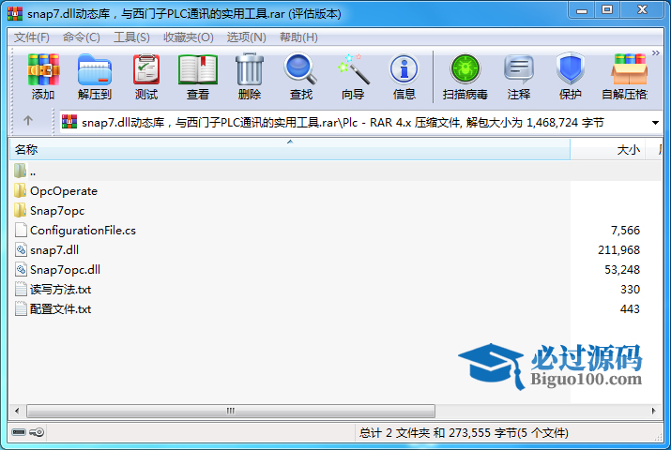Click the ConfigurationFile.cs file icon
This screenshot has height=450, width=671.
(x=21, y=230)
